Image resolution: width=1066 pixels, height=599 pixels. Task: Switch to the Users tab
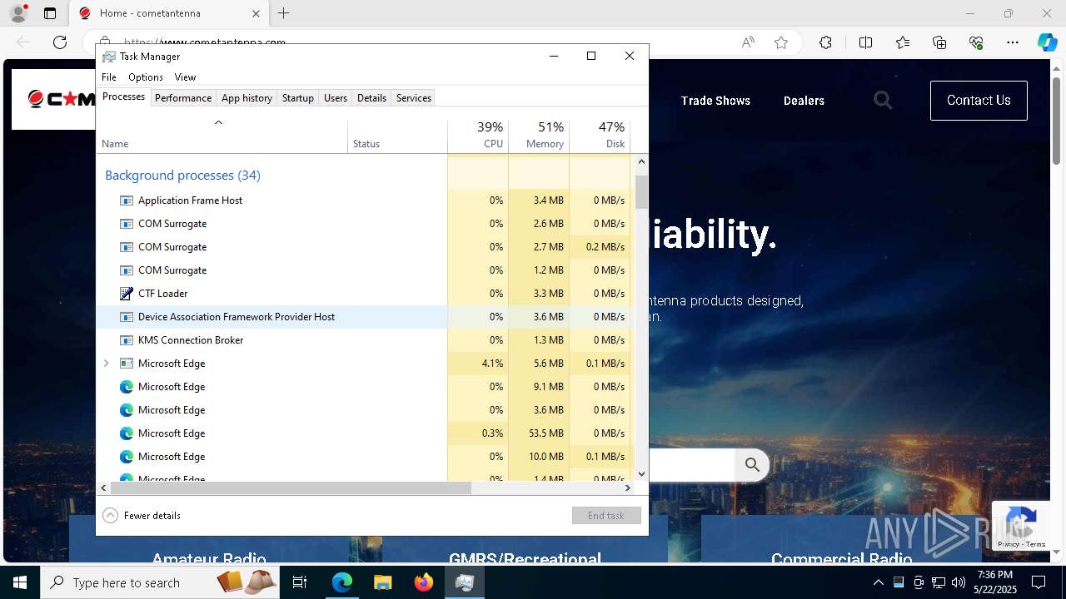click(x=336, y=98)
